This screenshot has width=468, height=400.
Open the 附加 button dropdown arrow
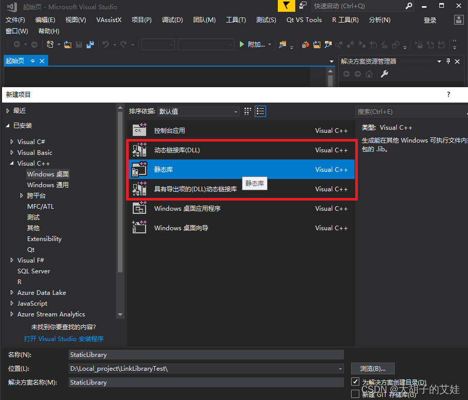tap(270, 45)
